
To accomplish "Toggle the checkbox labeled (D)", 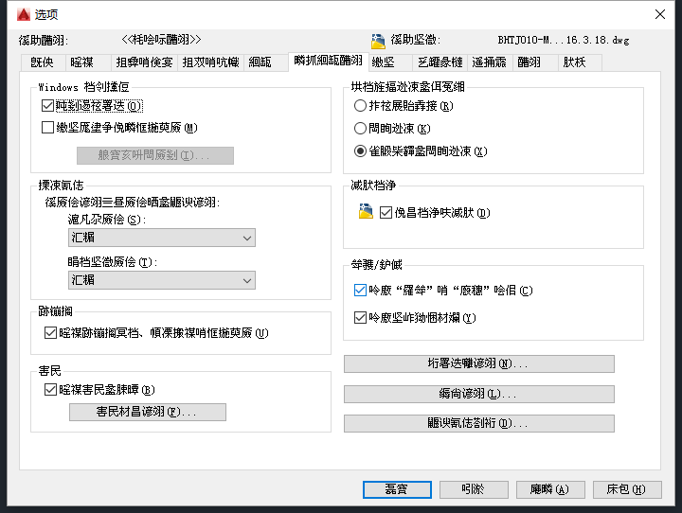I will click(x=386, y=213).
